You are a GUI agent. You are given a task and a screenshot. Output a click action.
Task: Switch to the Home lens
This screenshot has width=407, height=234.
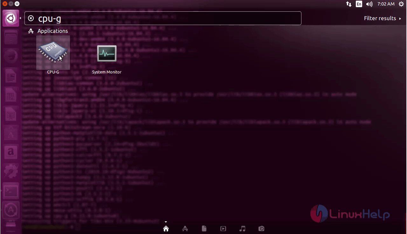[x=166, y=229]
